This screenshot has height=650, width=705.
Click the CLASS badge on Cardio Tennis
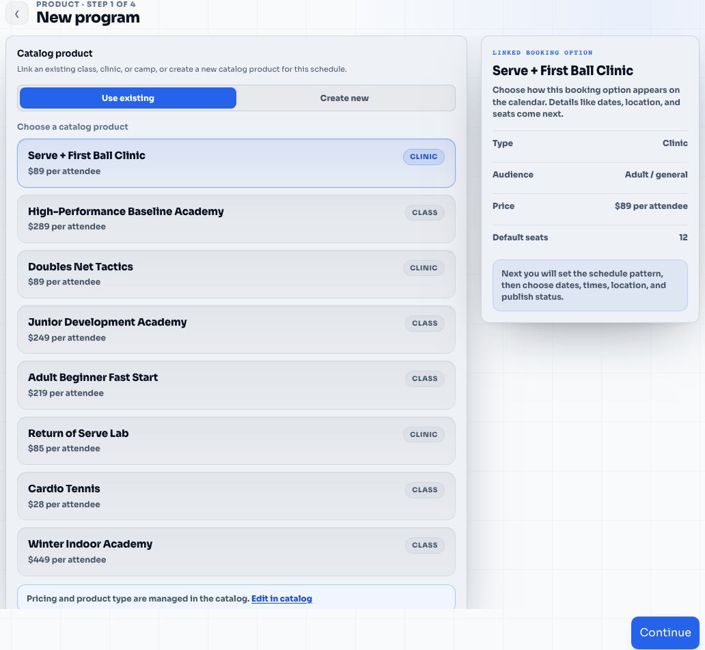(x=425, y=490)
